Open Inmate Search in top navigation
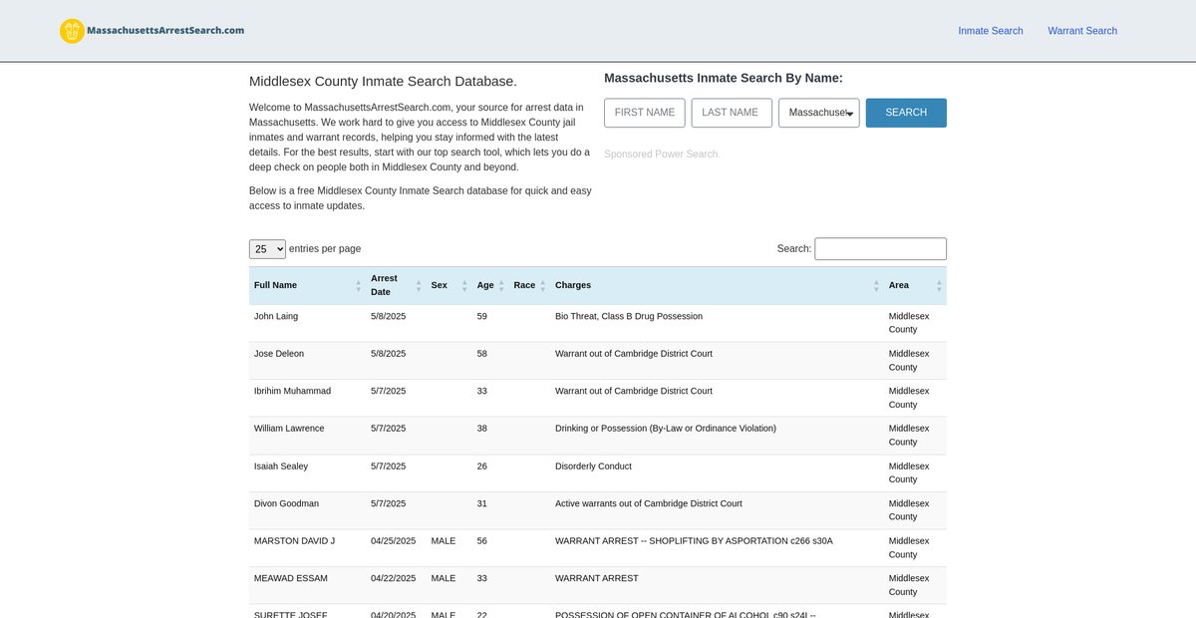Viewport: 1196px width, 618px height. (x=990, y=31)
